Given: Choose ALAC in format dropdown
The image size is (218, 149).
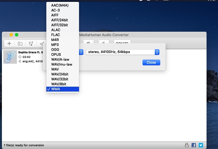Looking at the screenshot, I should coord(63,30).
